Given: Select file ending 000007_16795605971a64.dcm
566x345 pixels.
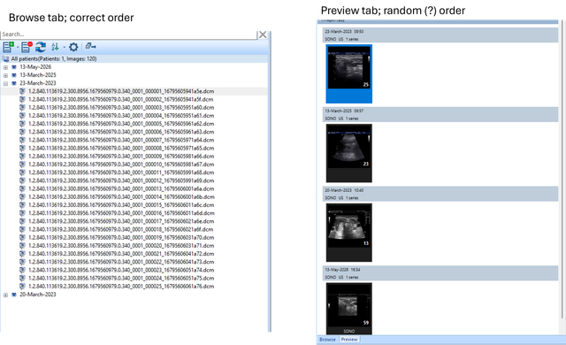Looking at the screenshot, I should [x=121, y=140].
